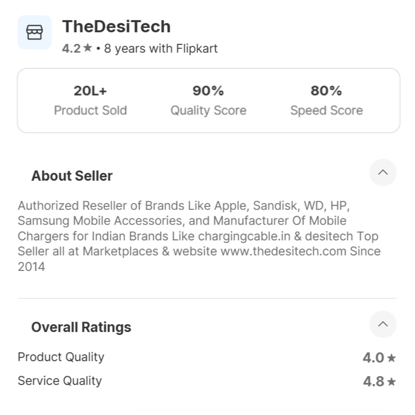The image size is (415, 415).
Task: Click the About Seller heading
Action: tap(72, 176)
